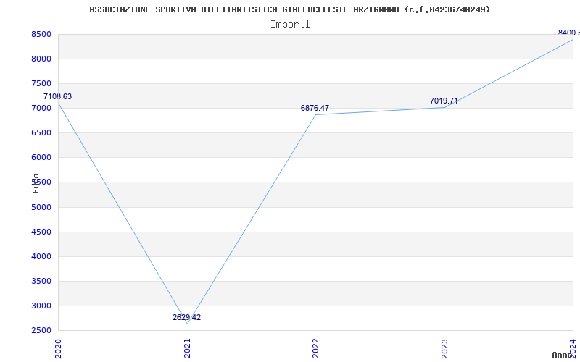Select the 2020 x-axis label
Screen dimensions: 580x362
click(58, 348)
